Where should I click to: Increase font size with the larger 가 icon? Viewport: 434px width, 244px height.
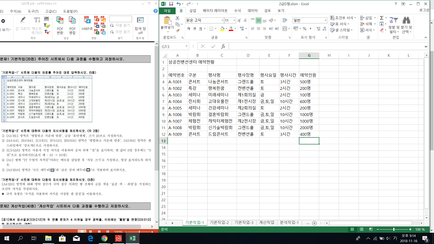tap(239, 20)
